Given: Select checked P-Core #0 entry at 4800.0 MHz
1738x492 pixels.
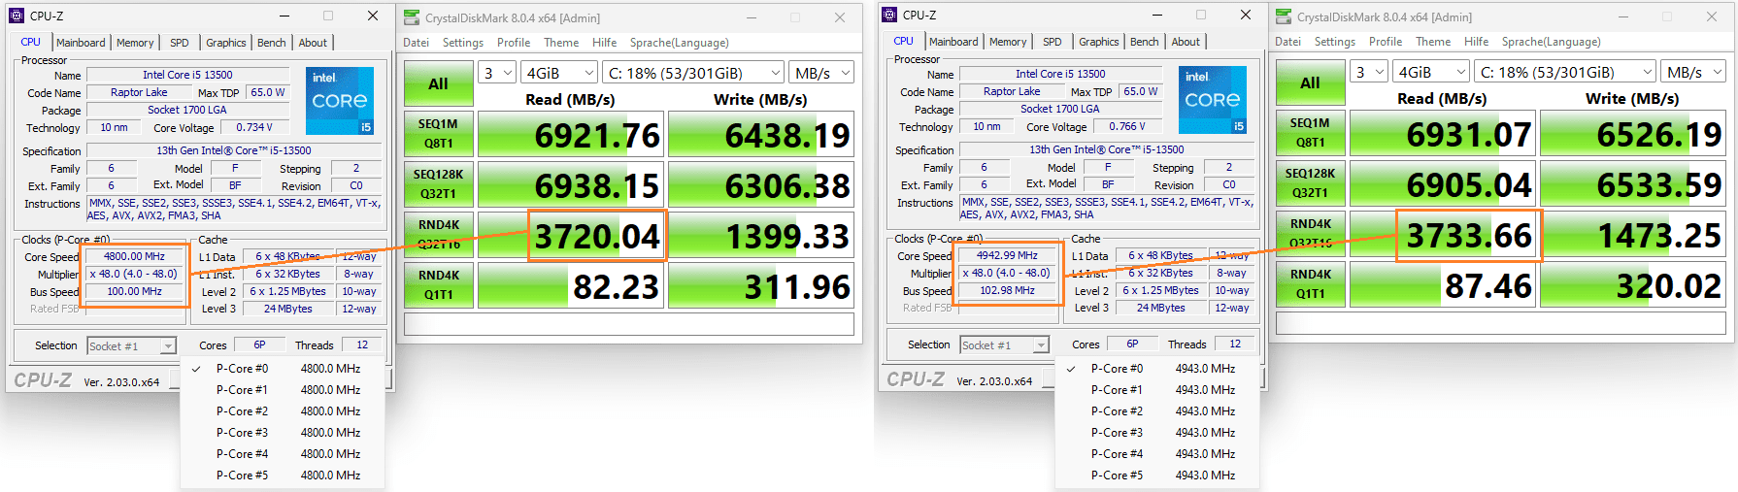Looking at the screenshot, I should pyautogui.click(x=283, y=369).
